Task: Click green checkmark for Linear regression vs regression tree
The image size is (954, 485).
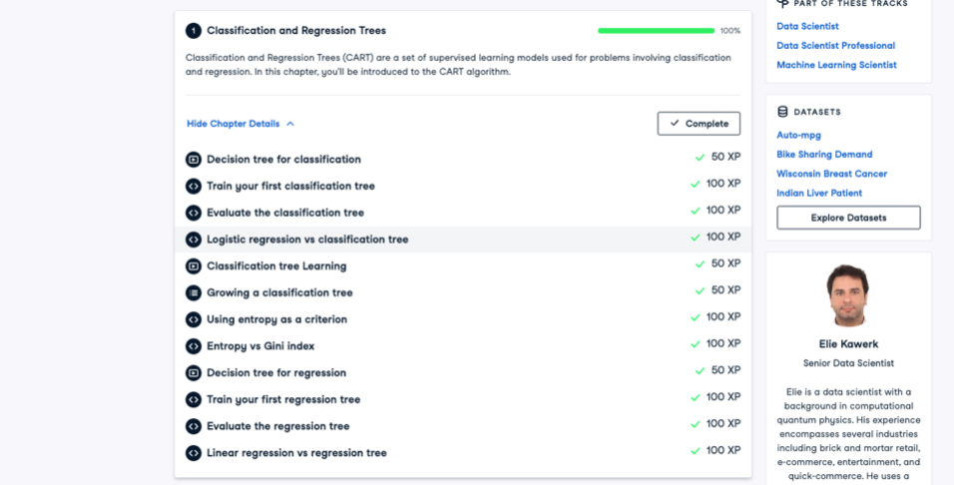Action: click(696, 452)
